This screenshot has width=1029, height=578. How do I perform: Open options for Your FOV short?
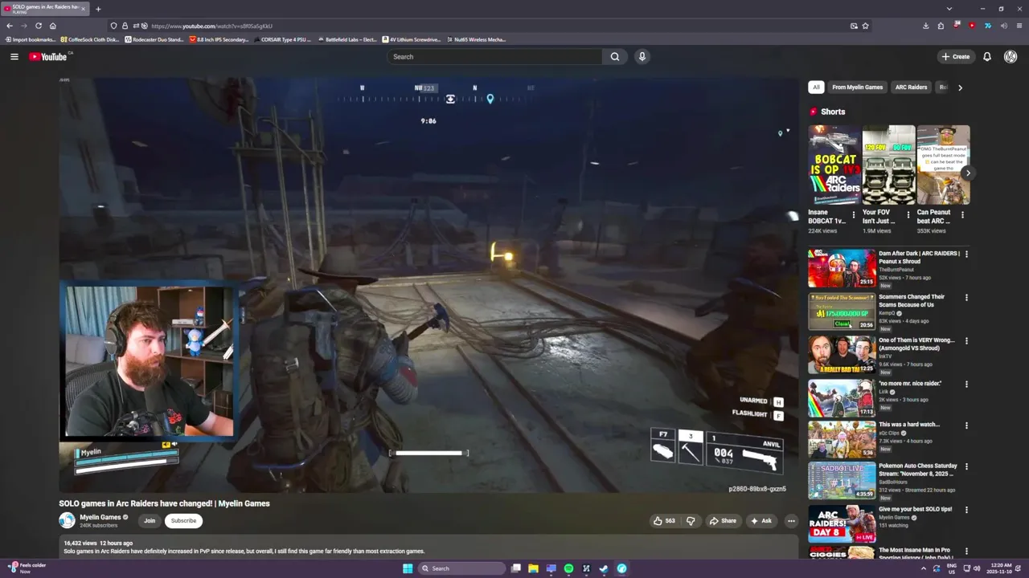(x=908, y=214)
